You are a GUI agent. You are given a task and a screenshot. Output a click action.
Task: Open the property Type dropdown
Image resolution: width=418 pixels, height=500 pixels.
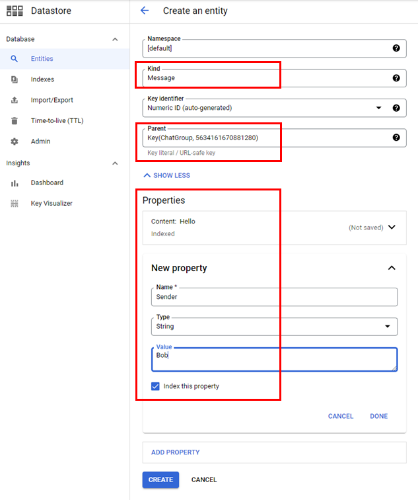click(387, 327)
